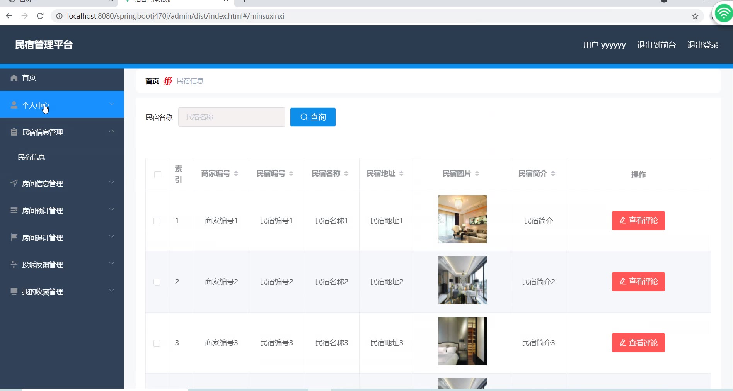Click cell 民宿编号3 in the table
The height and width of the screenshot is (391, 733).
click(x=276, y=343)
